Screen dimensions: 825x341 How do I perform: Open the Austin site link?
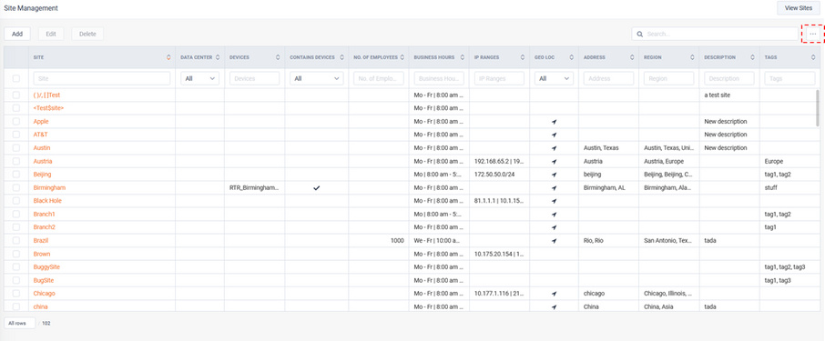[x=42, y=147]
